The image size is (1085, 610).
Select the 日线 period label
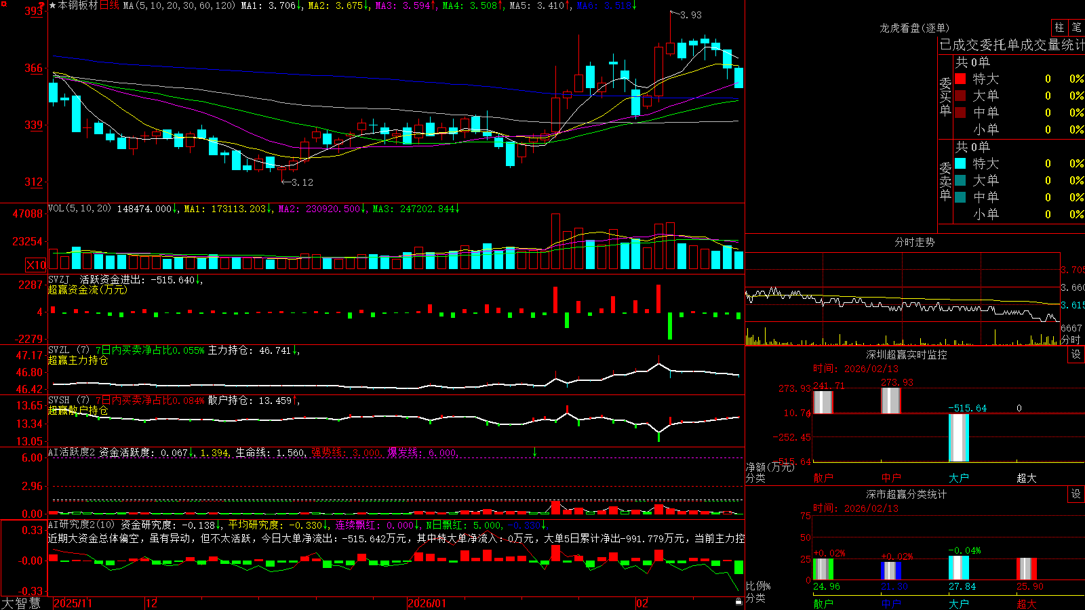pos(109,5)
